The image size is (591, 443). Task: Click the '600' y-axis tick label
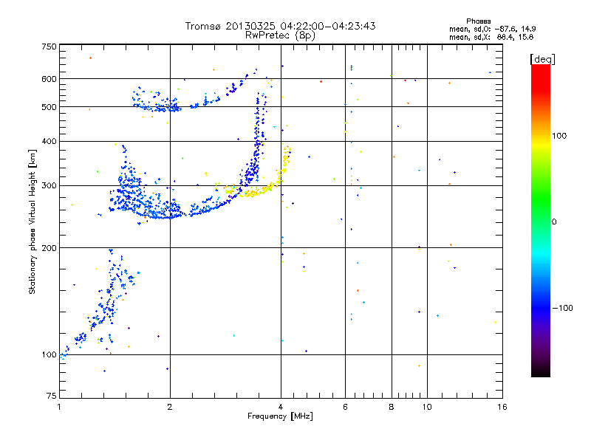[49, 79]
